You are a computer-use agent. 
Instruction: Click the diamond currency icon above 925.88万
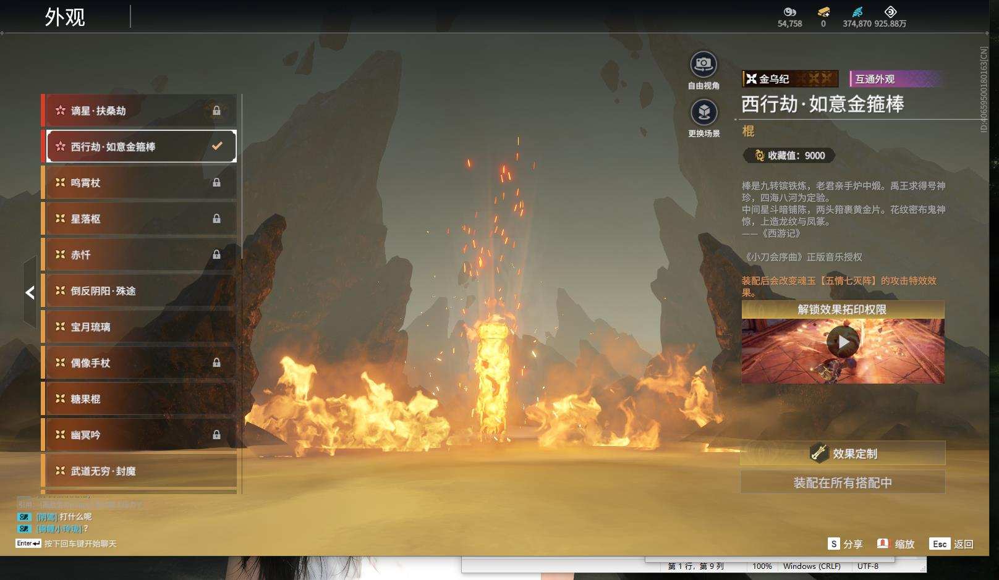point(890,12)
